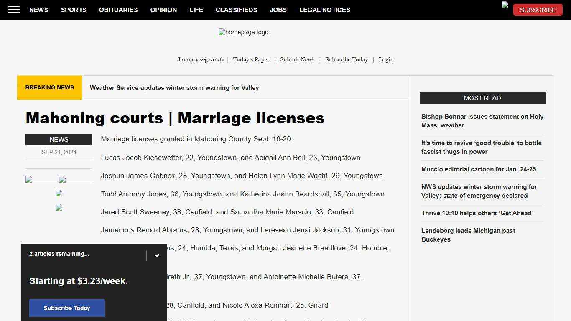Viewport: 571px width, 321px height.
Task: Open the LEGAL NOTICES section
Action: pos(325,10)
